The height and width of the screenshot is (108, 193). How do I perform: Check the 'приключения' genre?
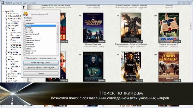(x=24, y=51)
